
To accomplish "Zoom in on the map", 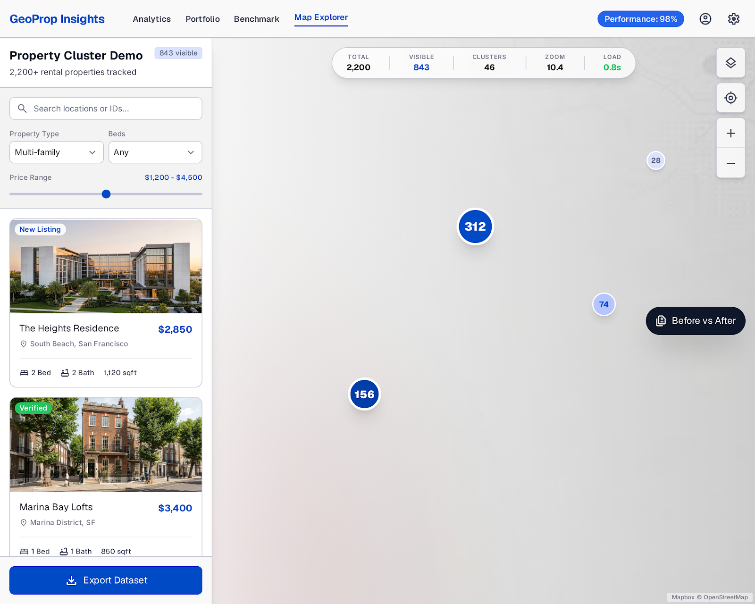I will tap(731, 134).
